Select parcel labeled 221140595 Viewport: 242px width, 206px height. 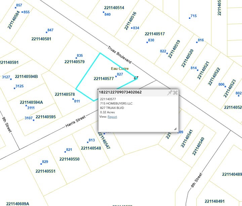click(45, 117)
